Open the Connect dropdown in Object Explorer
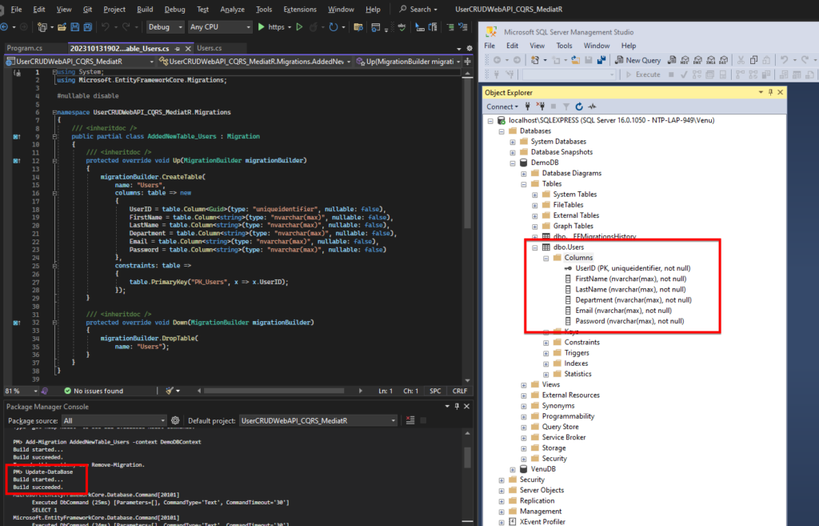Screen dimensions: 819x526 pyautogui.click(x=502, y=106)
